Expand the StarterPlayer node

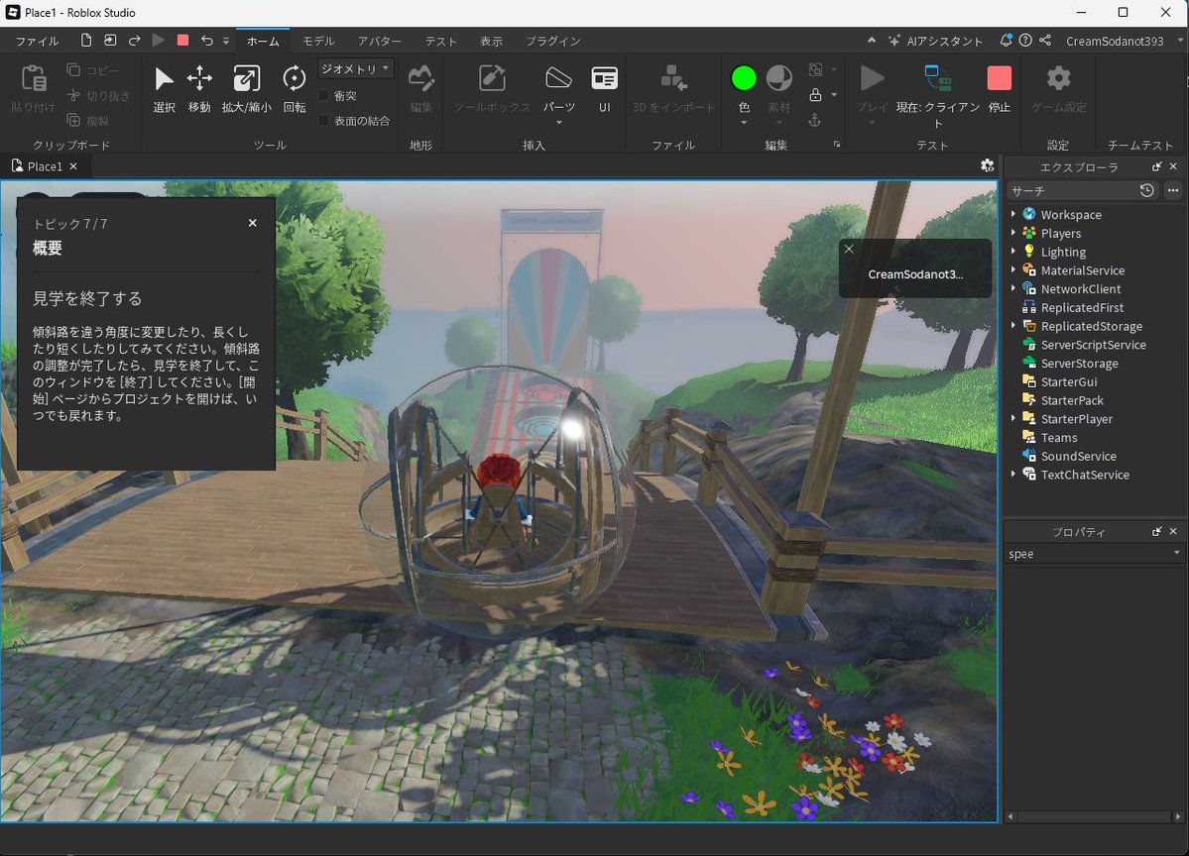(1013, 418)
